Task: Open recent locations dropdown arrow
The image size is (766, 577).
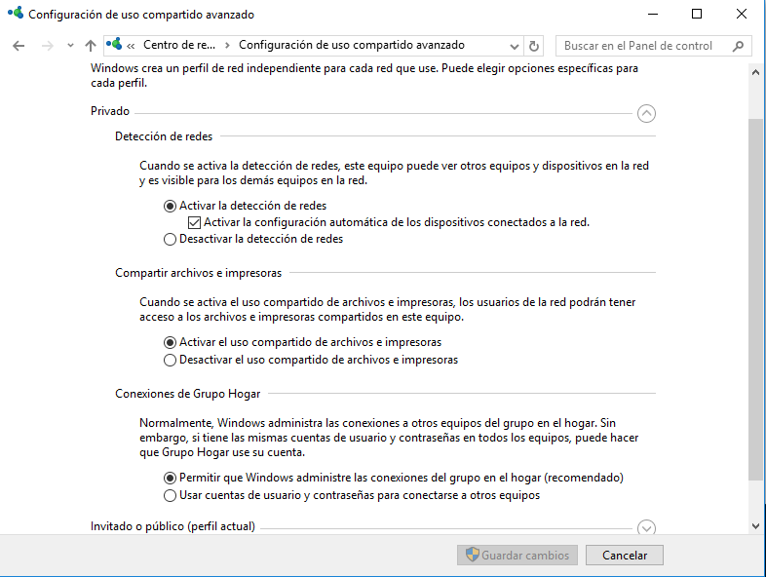Action: [70, 46]
